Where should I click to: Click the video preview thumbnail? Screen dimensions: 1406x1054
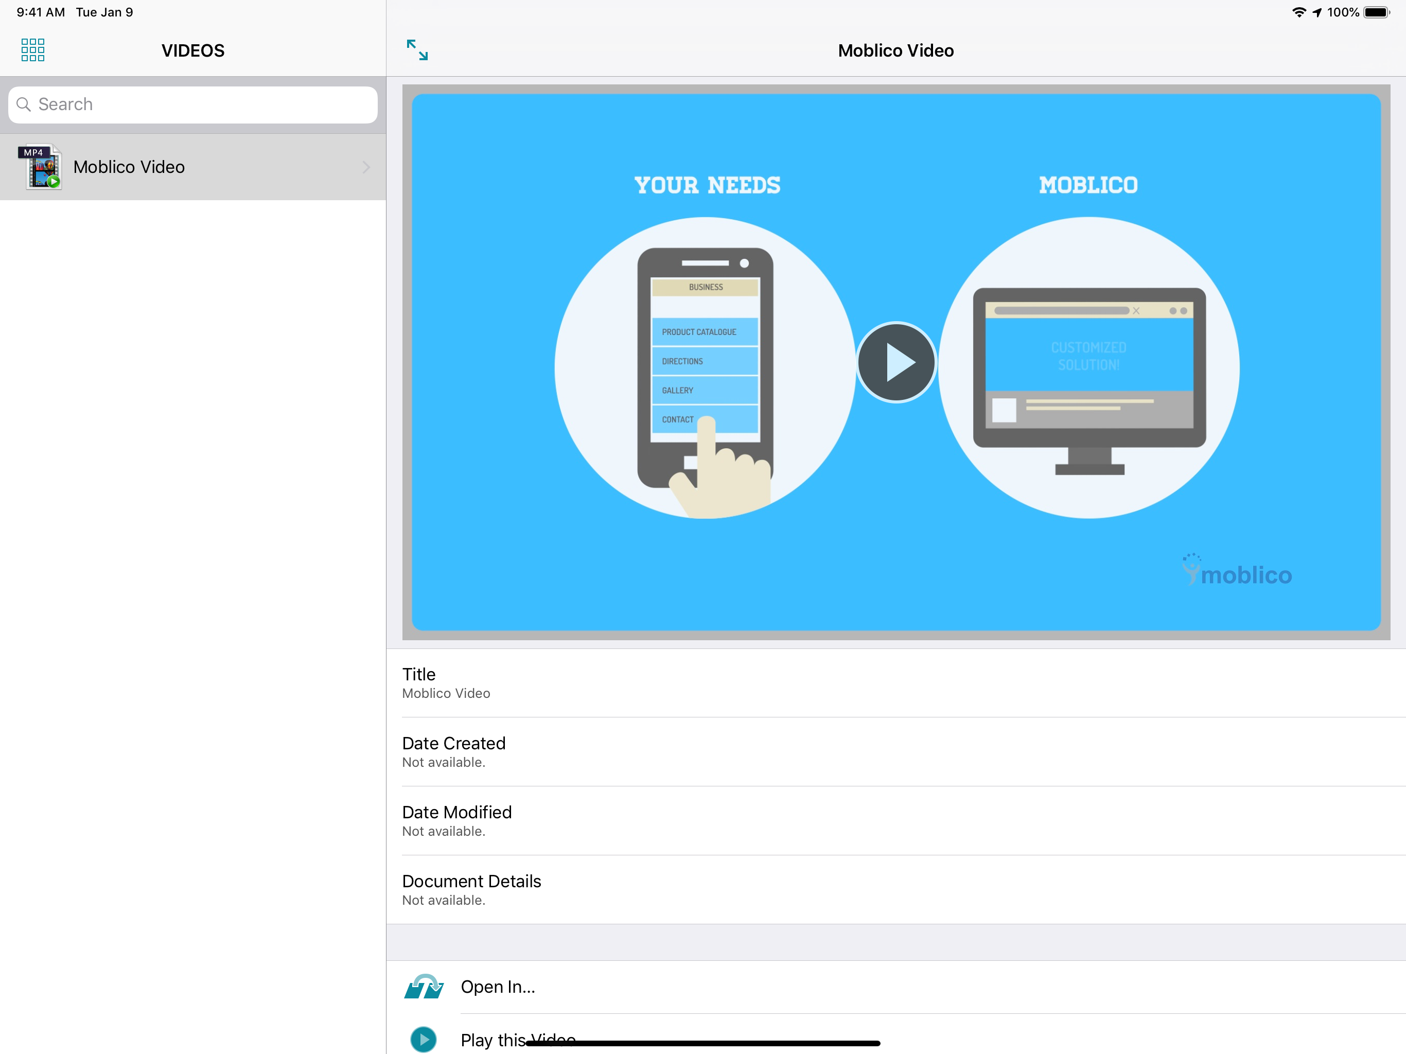(896, 362)
